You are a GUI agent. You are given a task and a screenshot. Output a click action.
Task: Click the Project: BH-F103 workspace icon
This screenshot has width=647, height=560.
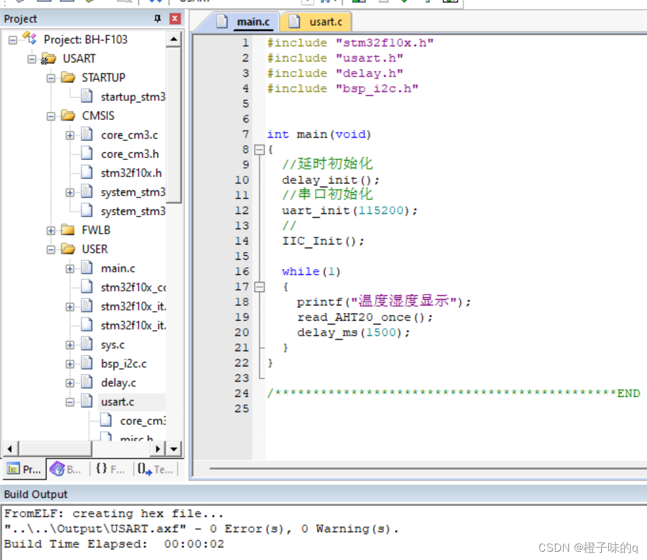[x=30, y=39]
